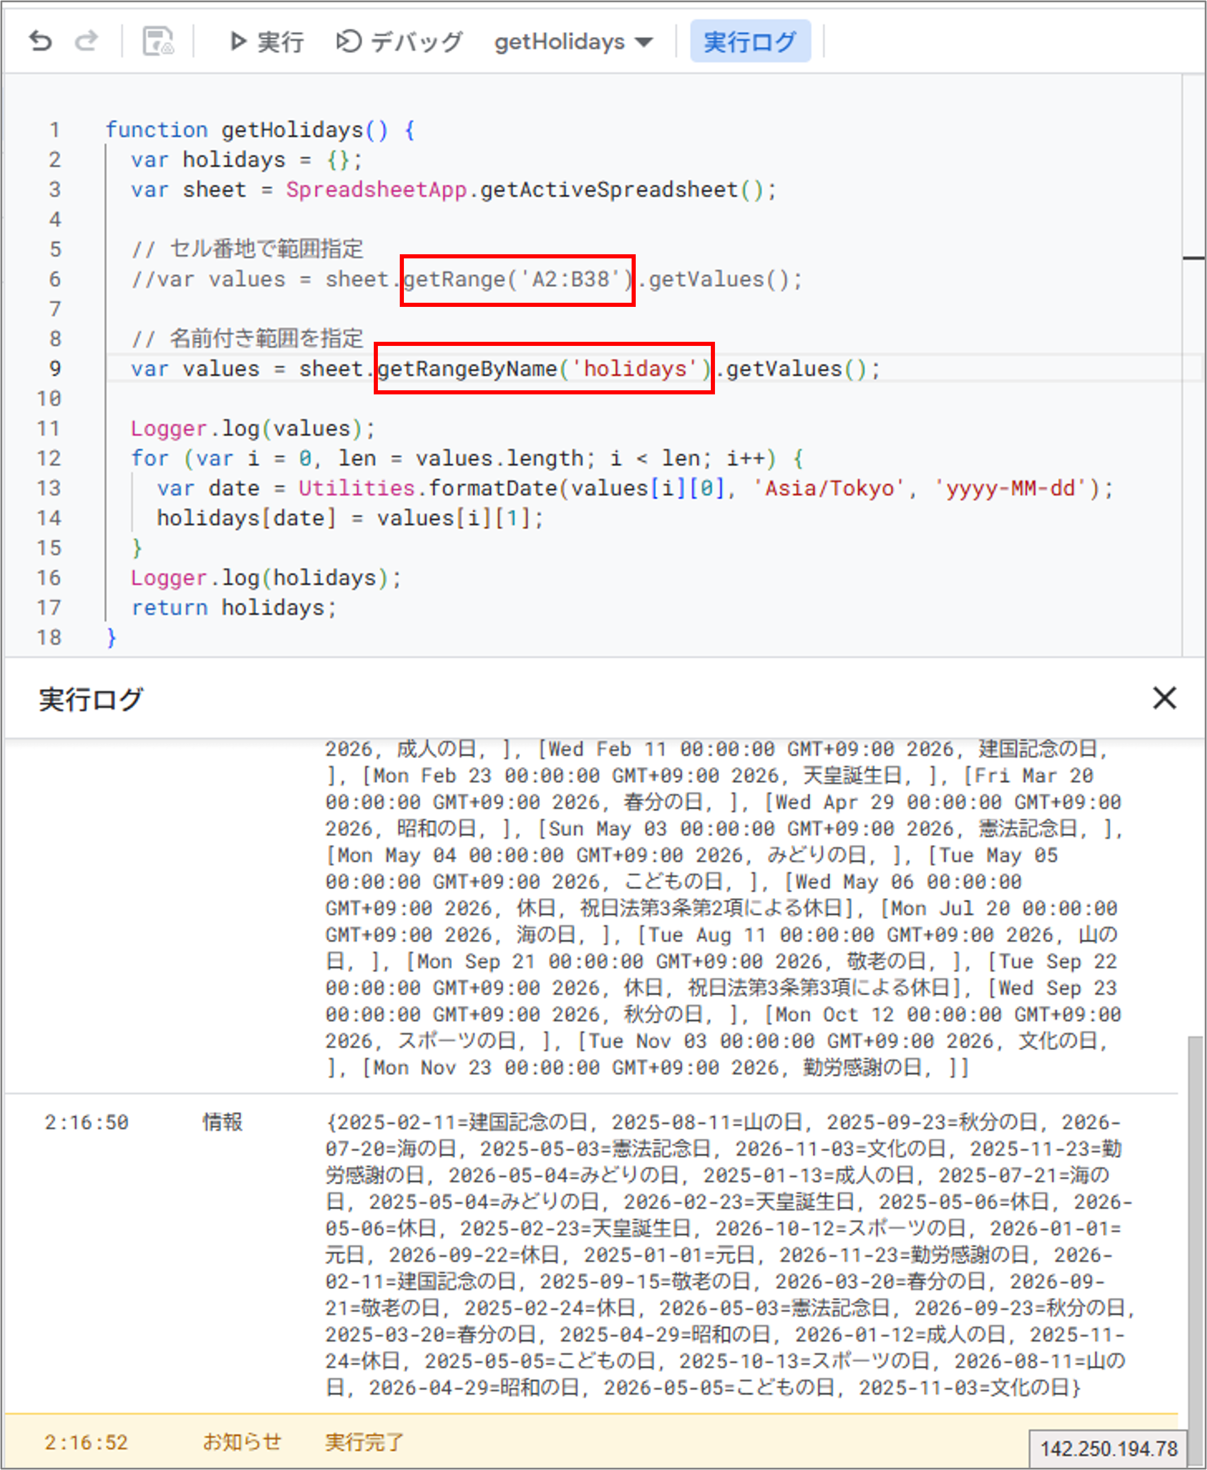Close the 実行ログ panel with the X

(x=1164, y=698)
